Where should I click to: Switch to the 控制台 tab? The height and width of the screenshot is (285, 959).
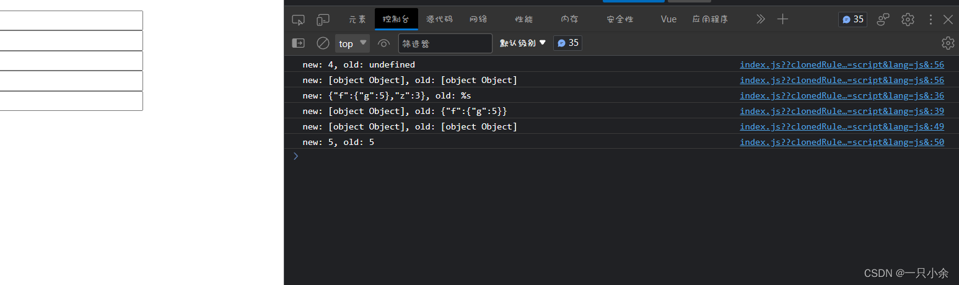396,19
